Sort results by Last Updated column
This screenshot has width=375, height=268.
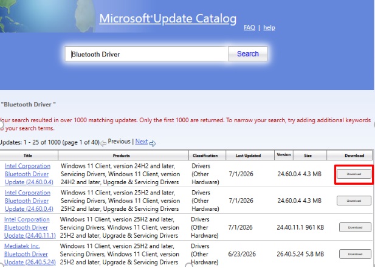click(x=248, y=156)
